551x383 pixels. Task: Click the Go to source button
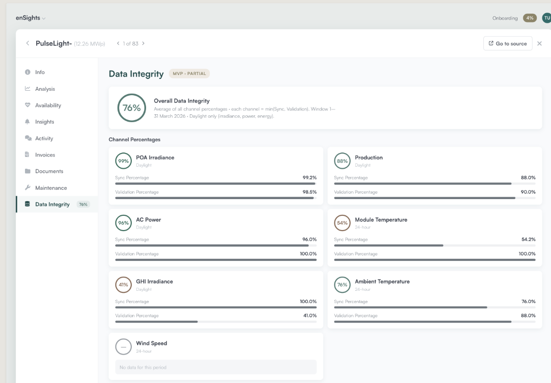click(x=507, y=43)
